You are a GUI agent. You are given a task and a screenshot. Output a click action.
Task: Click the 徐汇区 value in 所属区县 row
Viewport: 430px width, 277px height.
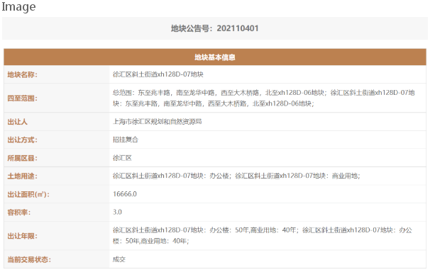point(122,158)
